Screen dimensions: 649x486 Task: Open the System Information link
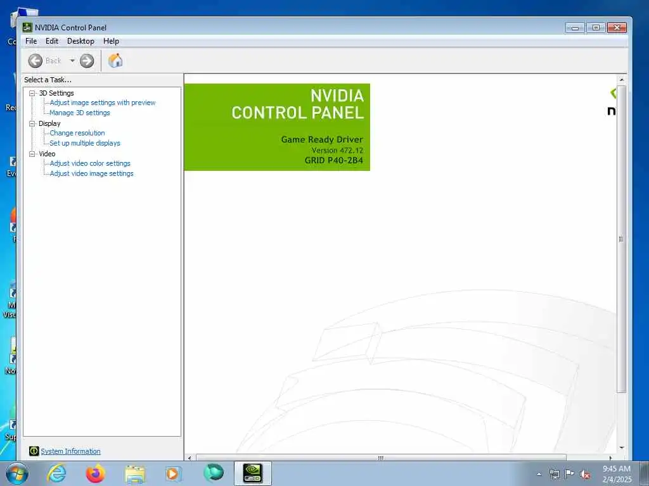70,451
